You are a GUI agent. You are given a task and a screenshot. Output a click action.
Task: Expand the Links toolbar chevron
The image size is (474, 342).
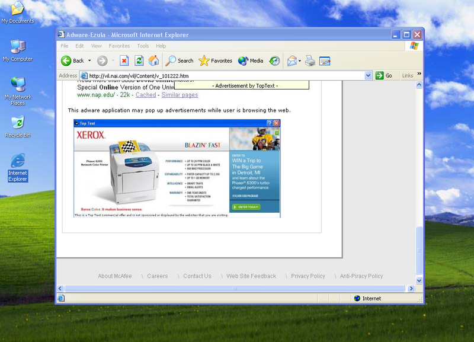click(x=419, y=73)
